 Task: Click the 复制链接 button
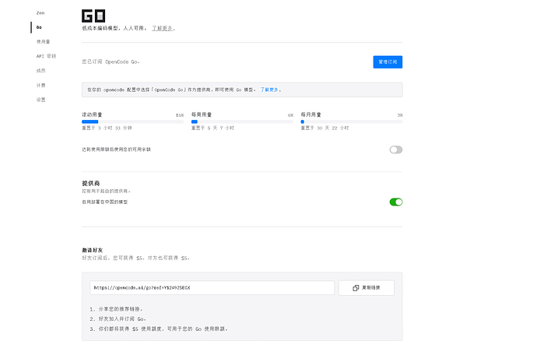(367, 288)
